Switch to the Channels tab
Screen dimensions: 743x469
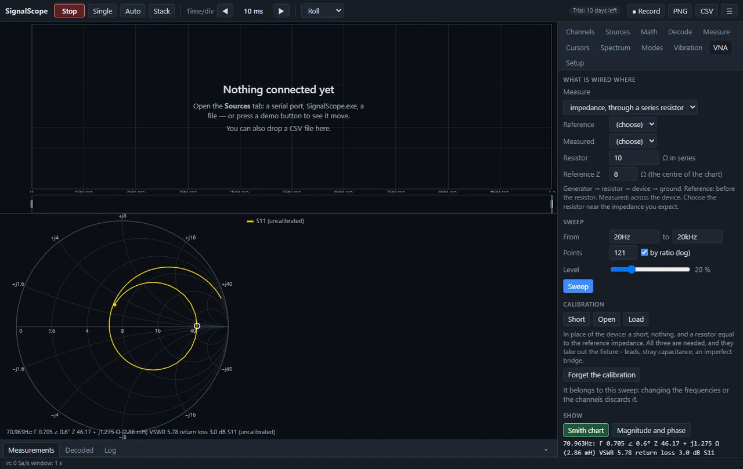coord(580,32)
